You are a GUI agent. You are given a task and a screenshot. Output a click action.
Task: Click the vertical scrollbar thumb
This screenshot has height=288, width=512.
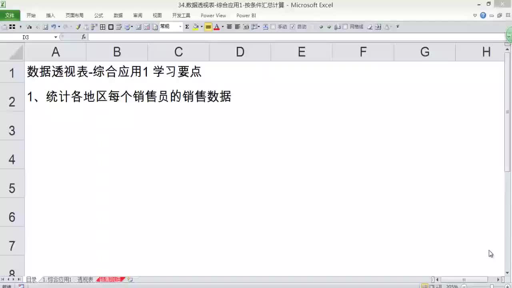[x=508, y=112]
